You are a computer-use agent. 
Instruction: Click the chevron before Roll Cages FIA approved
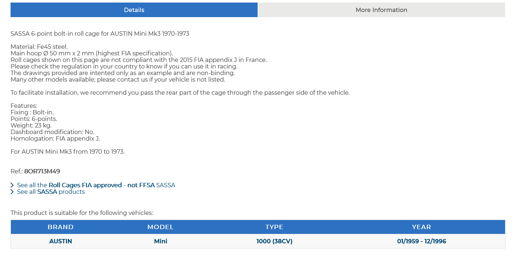point(12,185)
